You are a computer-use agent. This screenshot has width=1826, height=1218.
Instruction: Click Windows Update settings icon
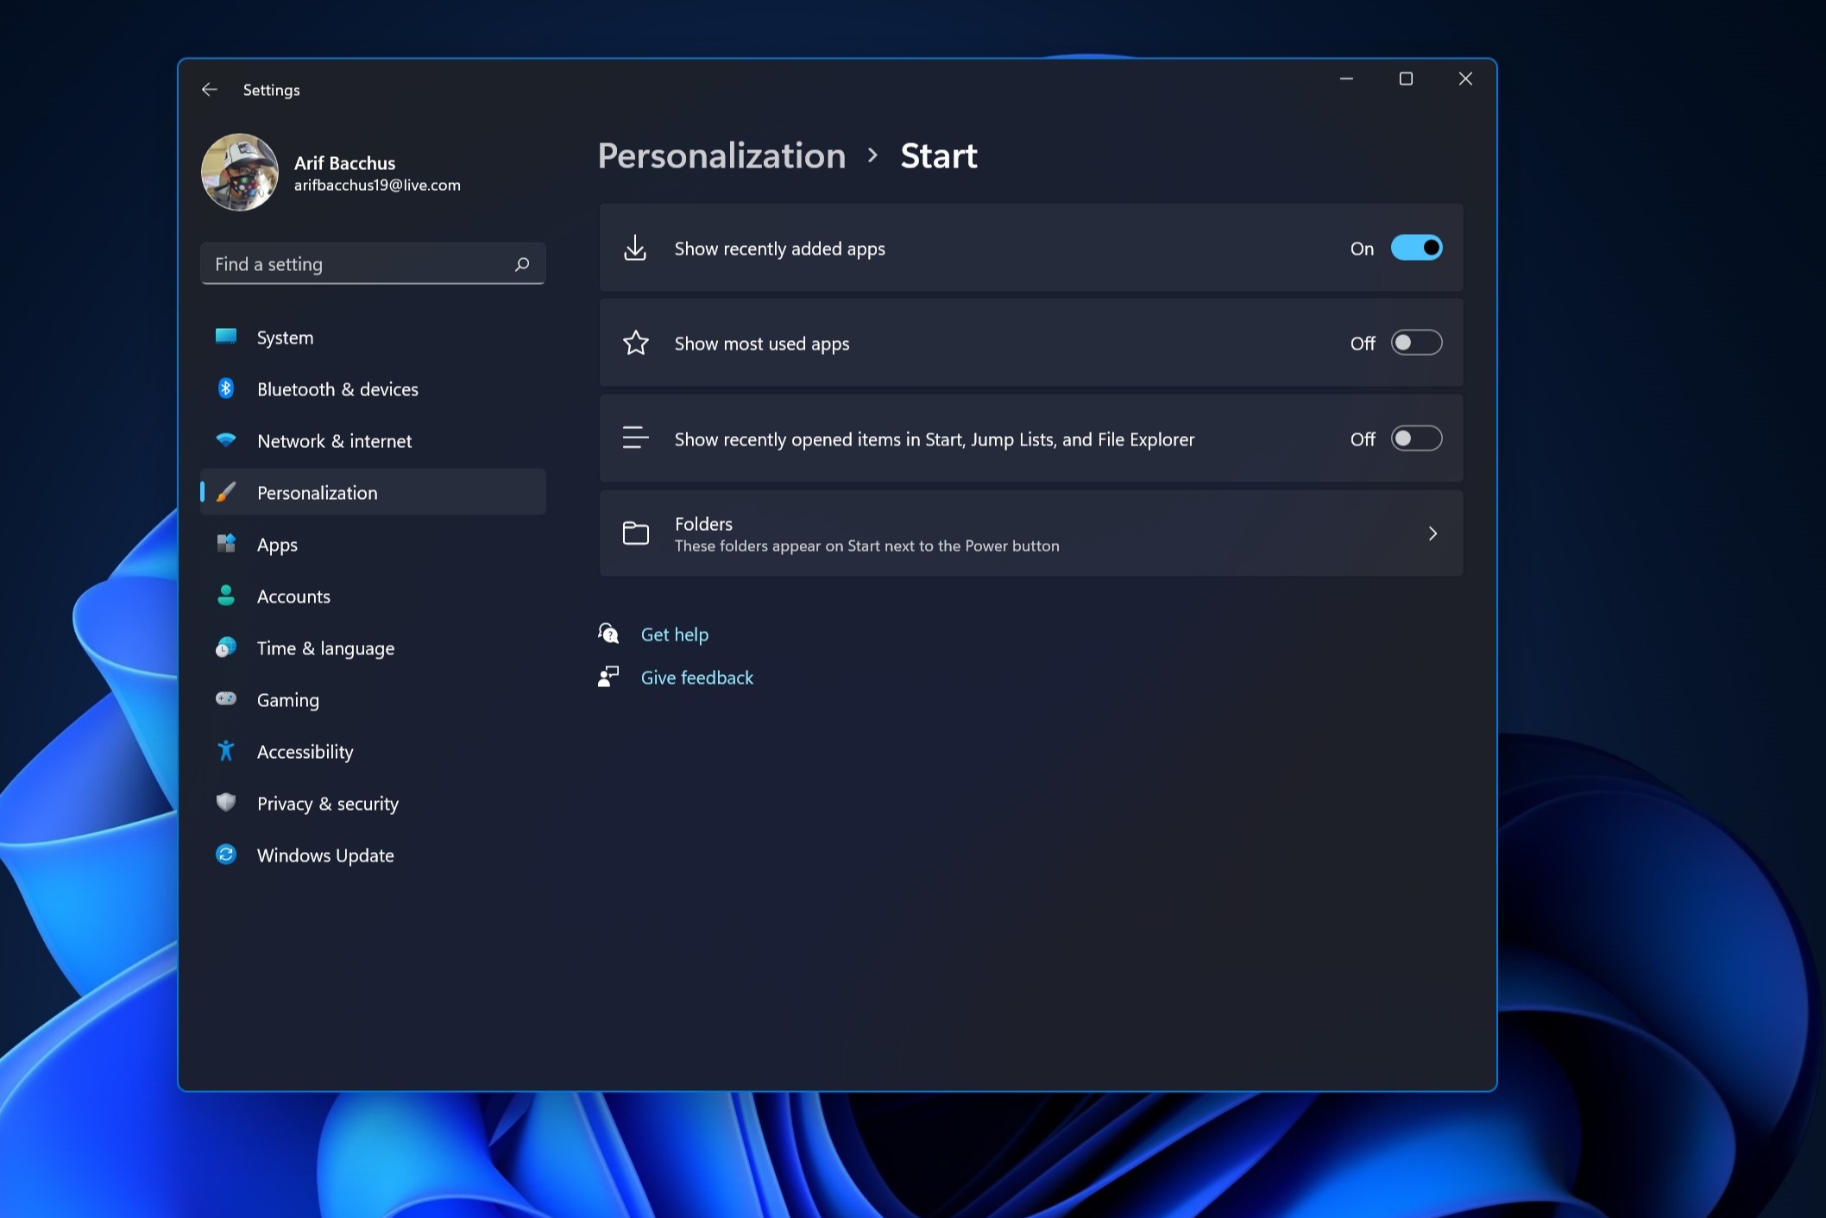pos(225,854)
